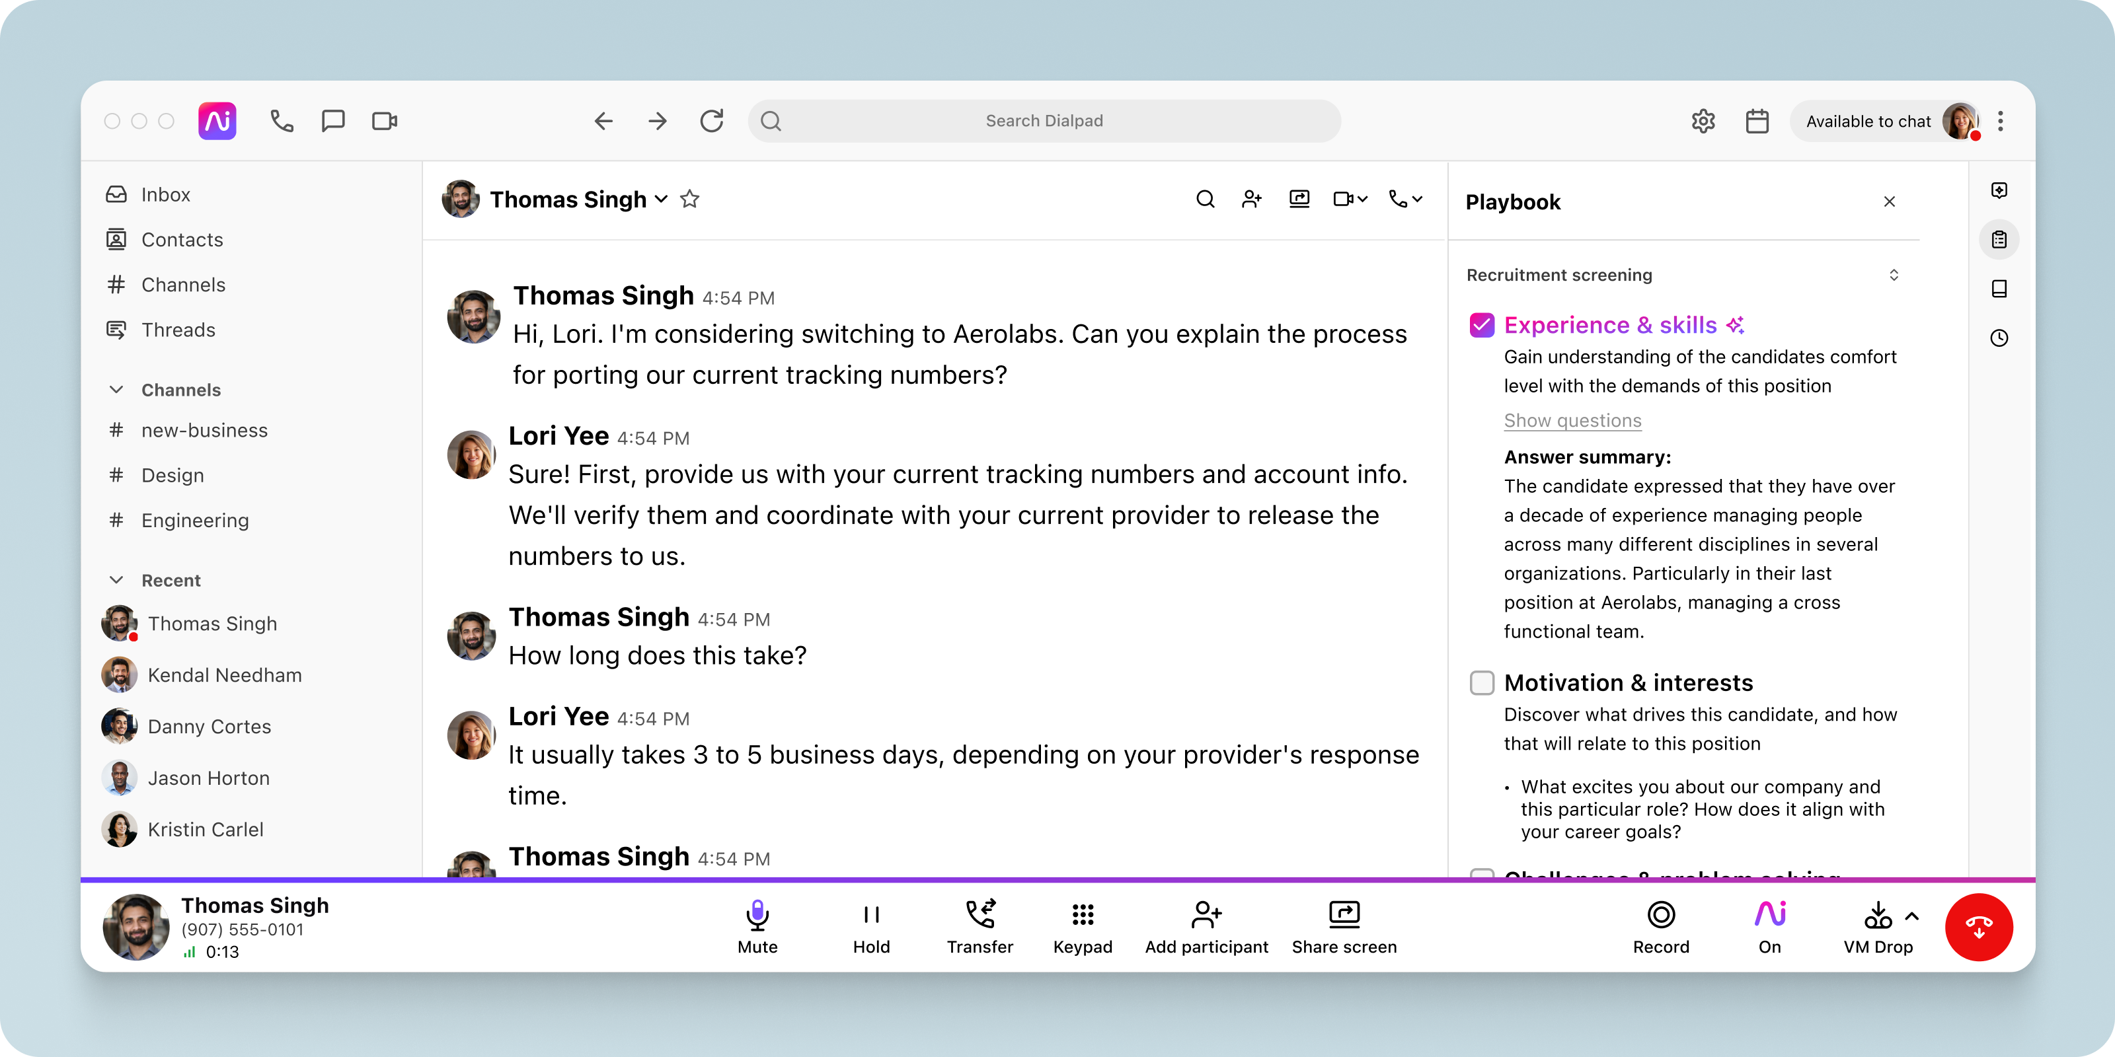
Task: Open the Threads section in sidebar
Action: pos(178,330)
